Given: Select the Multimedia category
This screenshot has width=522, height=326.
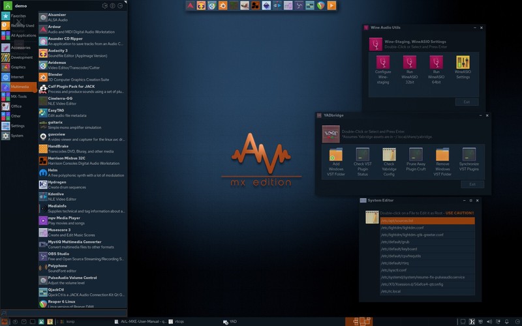Looking at the screenshot, I should (x=19, y=87).
